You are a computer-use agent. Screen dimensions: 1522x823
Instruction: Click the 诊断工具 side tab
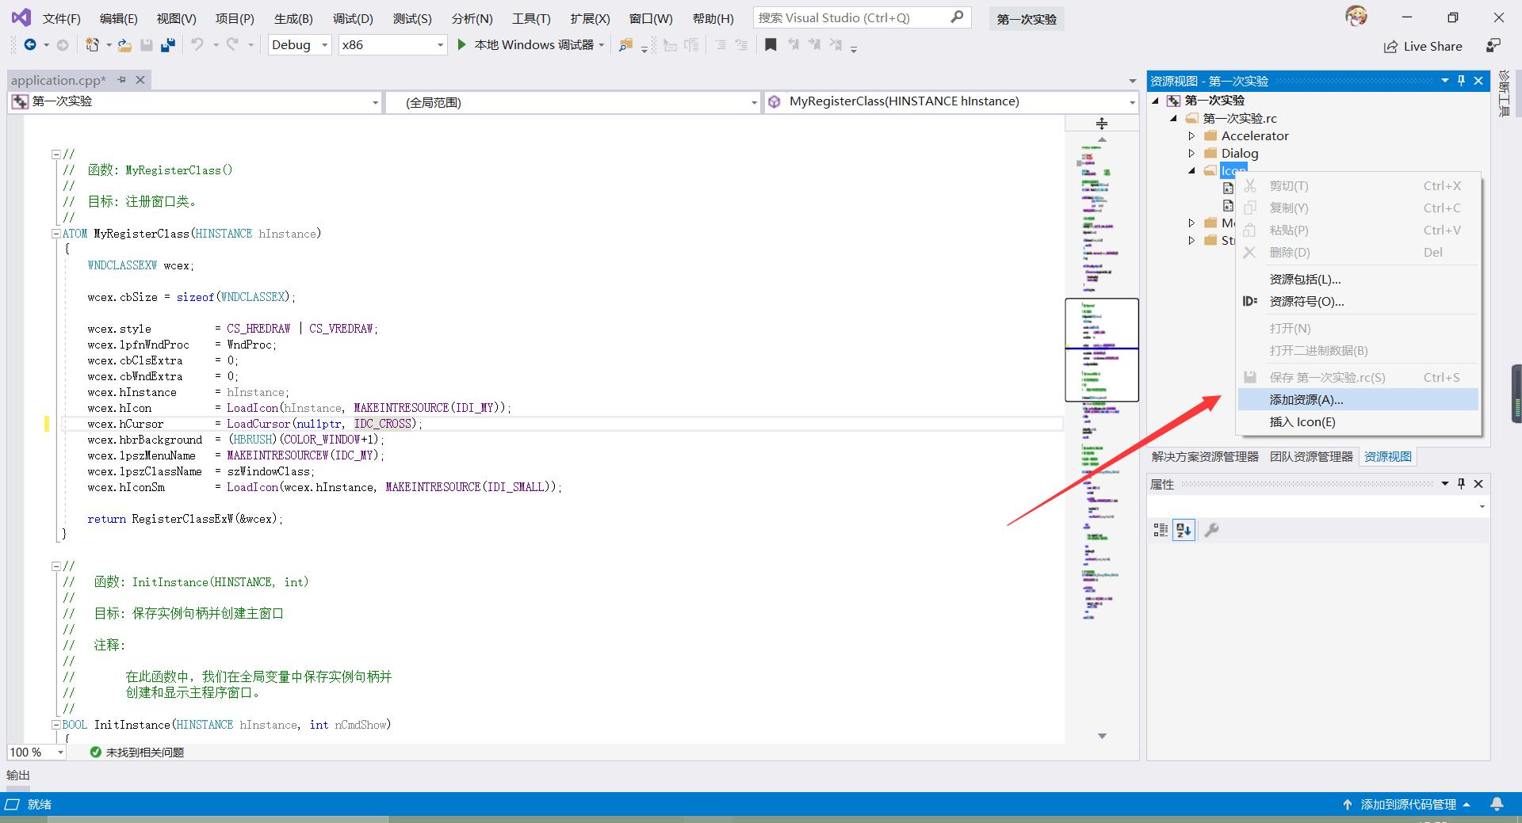[1504, 94]
